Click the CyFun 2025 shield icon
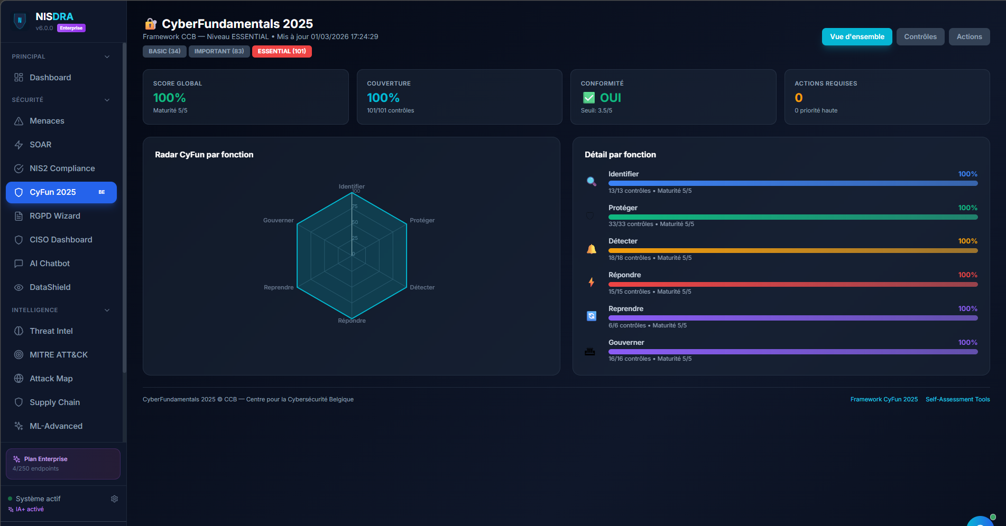 coord(19,192)
